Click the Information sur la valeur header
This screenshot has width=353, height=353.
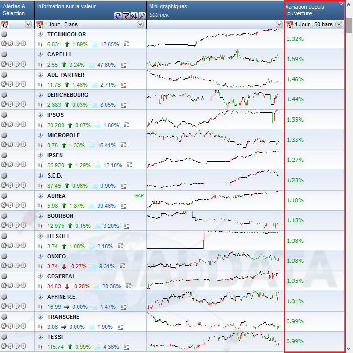click(x=90, y=10)
